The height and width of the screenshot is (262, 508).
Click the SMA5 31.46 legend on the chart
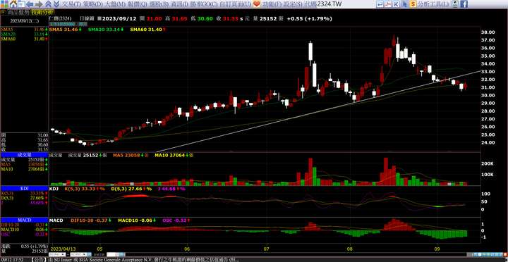66,30
